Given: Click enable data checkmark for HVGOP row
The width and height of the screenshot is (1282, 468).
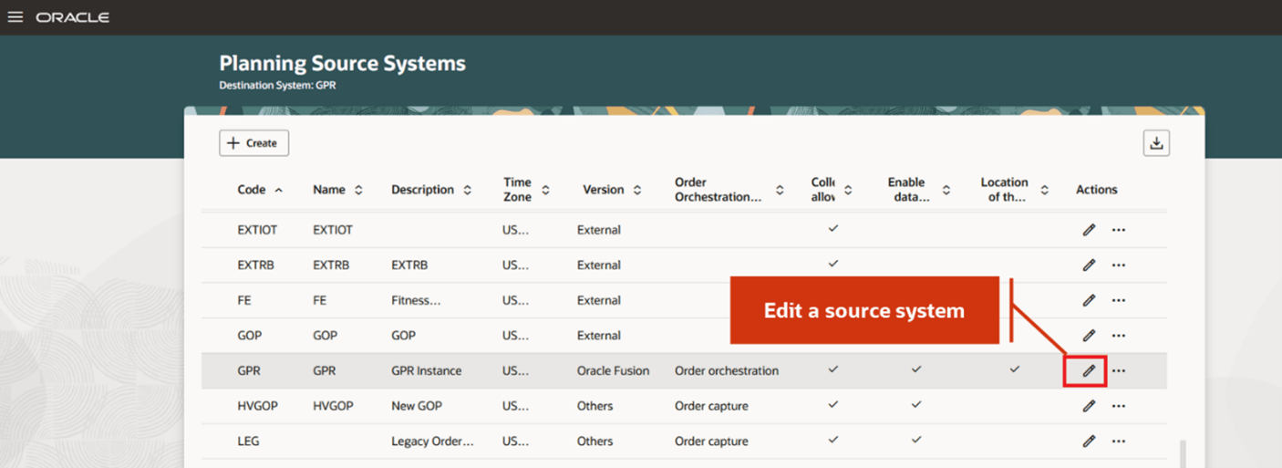Looking at the screenshot, I should (x=916, y=404).
